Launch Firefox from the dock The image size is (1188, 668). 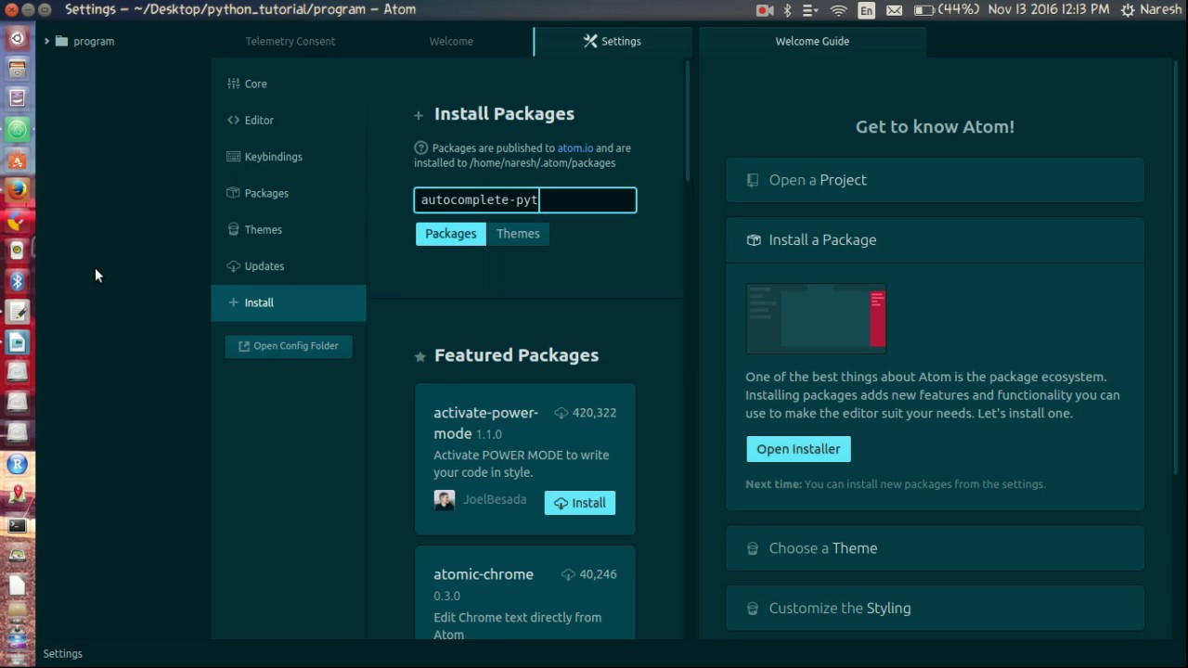point(18,190)
